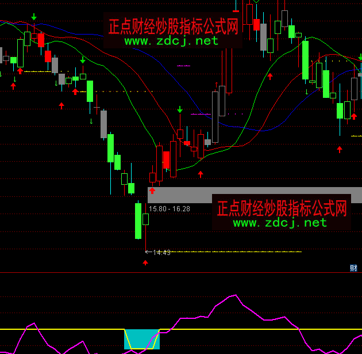Click the short magenta dash under the top watermark
Screen dimensions: 362x354
183,66
